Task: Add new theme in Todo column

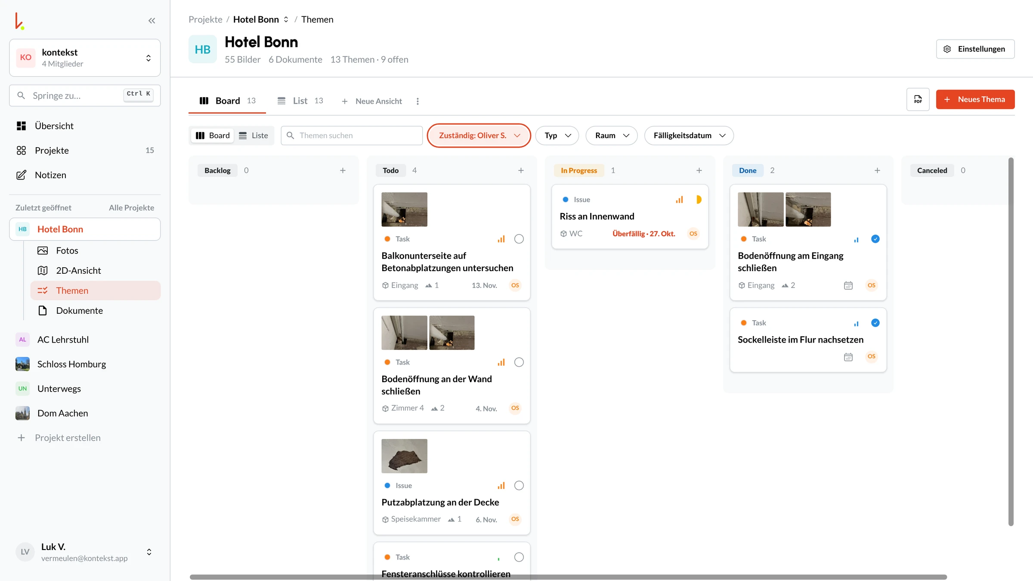Action: (x=521, y=170)
